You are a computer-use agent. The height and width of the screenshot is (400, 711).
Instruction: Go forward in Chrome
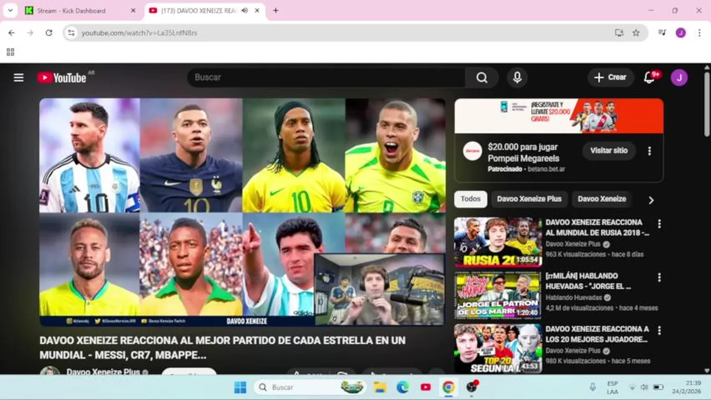[30, 33]
